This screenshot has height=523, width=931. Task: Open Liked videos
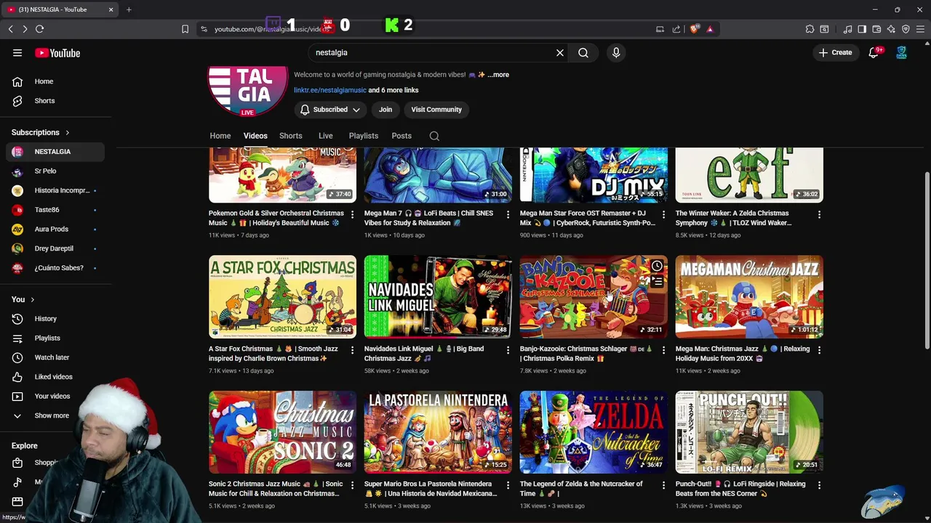click(55, 377)
